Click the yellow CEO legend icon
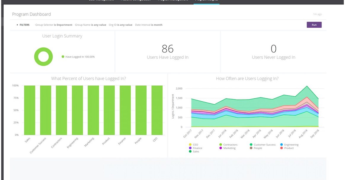This screenshot has height=180, width=345. pos(191,145)
